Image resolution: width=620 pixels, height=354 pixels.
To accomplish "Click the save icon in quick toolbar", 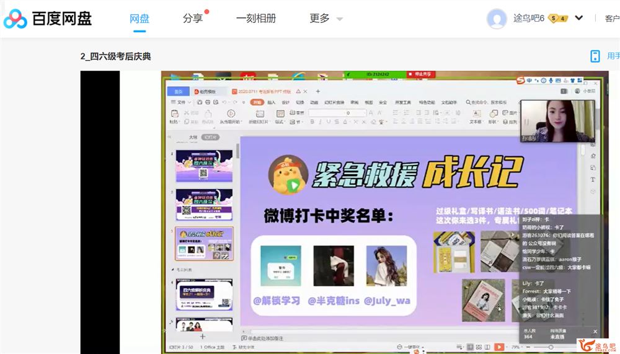I will tap(200, 102).
